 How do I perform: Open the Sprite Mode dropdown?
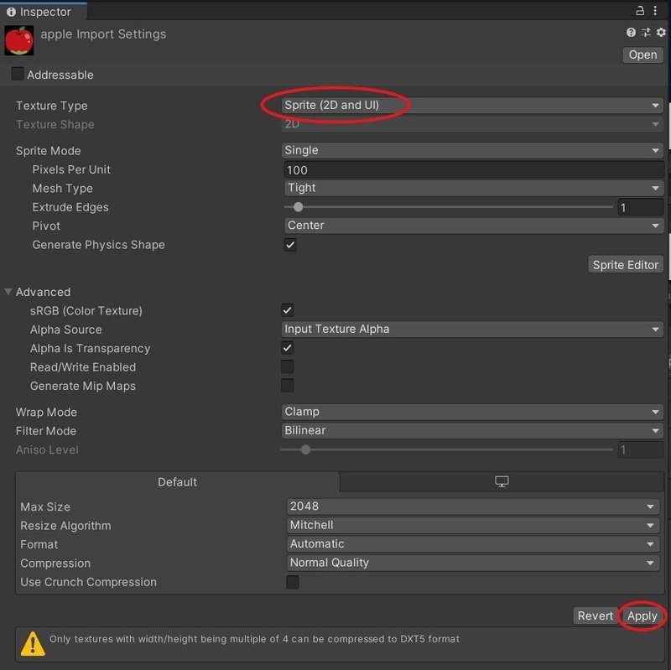pyautogui.click(x=470, y=150)
